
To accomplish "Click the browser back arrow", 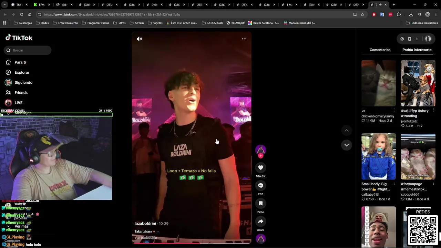I will click(x=5, y=14).
